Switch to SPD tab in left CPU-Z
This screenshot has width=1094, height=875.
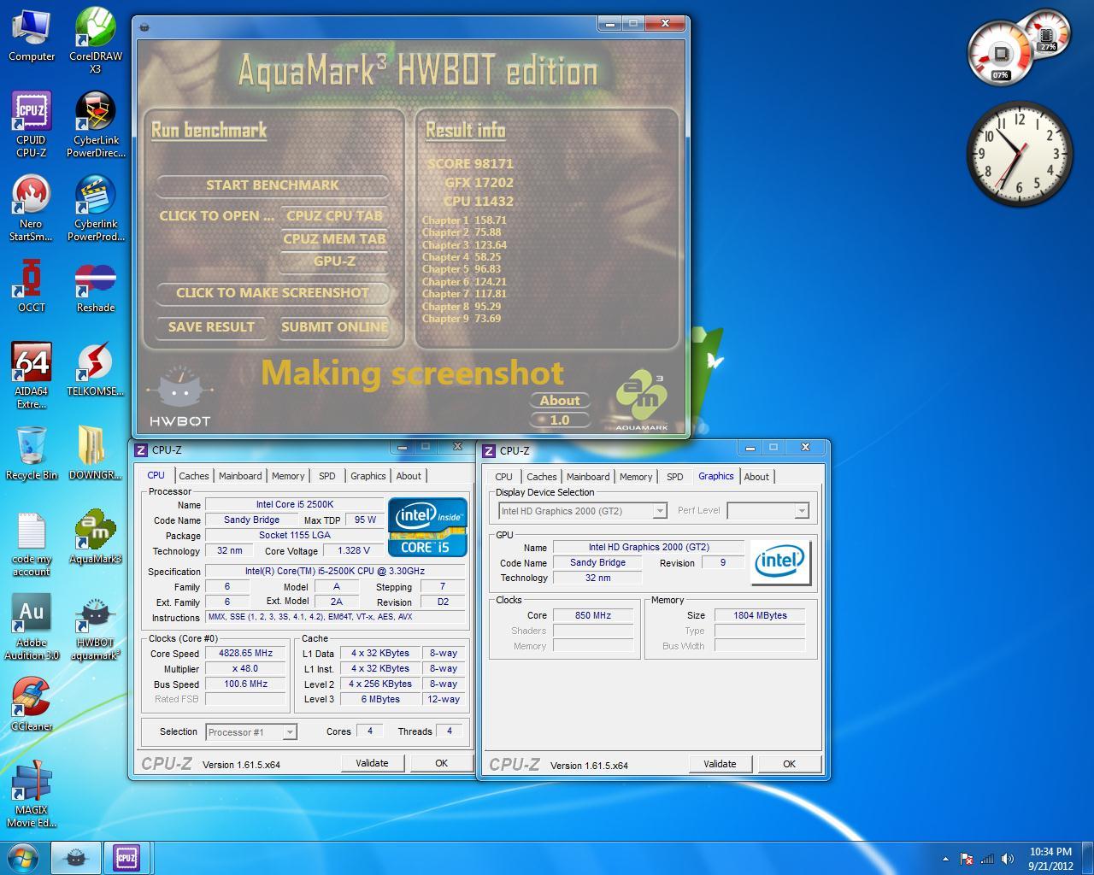click(x=326, y=476)
